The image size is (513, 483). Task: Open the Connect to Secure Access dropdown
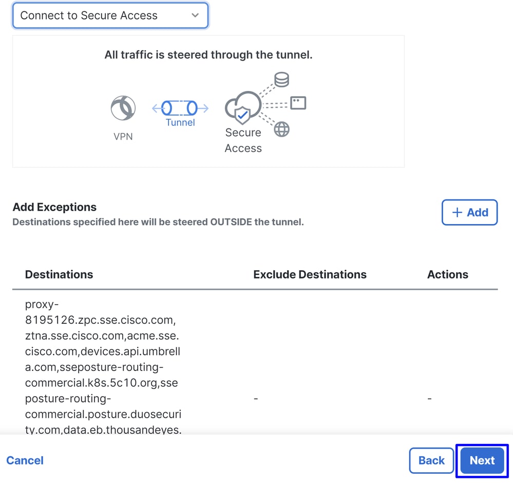(x=110, y=15)
